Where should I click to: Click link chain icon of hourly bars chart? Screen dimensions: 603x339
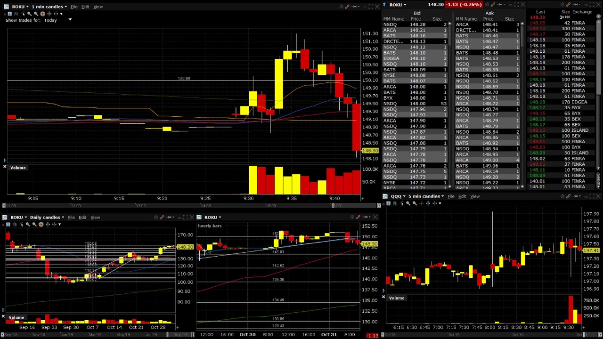click(358, 217)
